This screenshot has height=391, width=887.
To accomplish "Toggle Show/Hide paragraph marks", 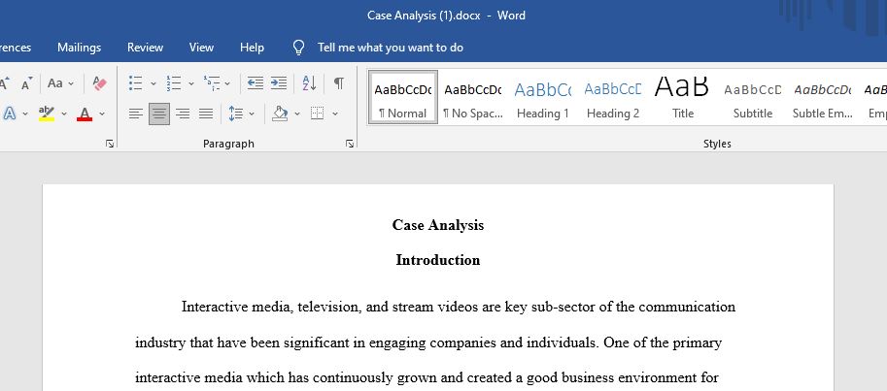I will (x=338, y=83).
